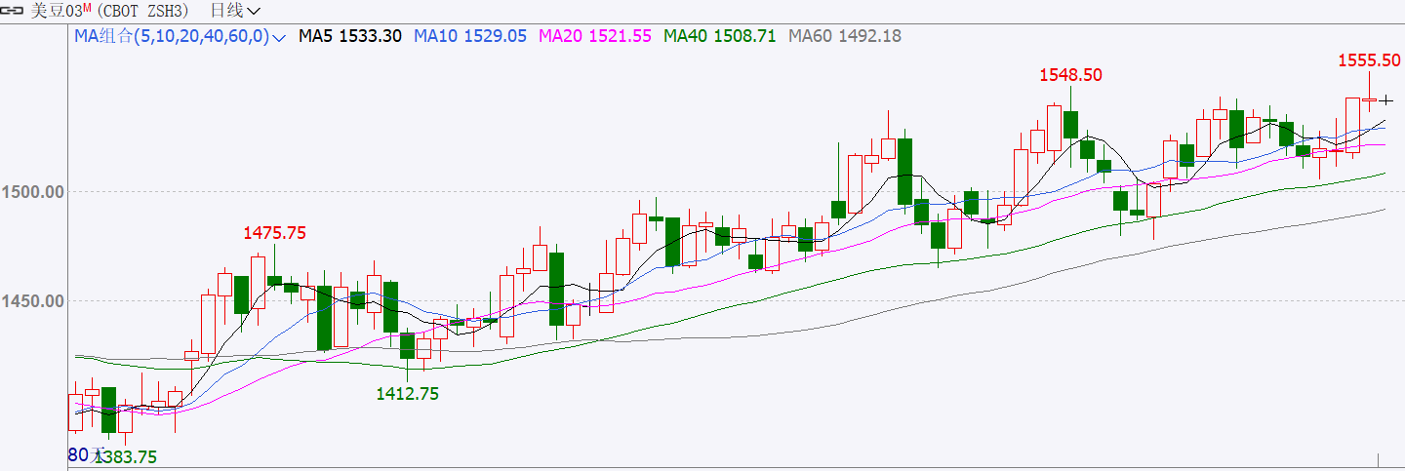Click the 1548.50 peak price label

click(1070, 75)
